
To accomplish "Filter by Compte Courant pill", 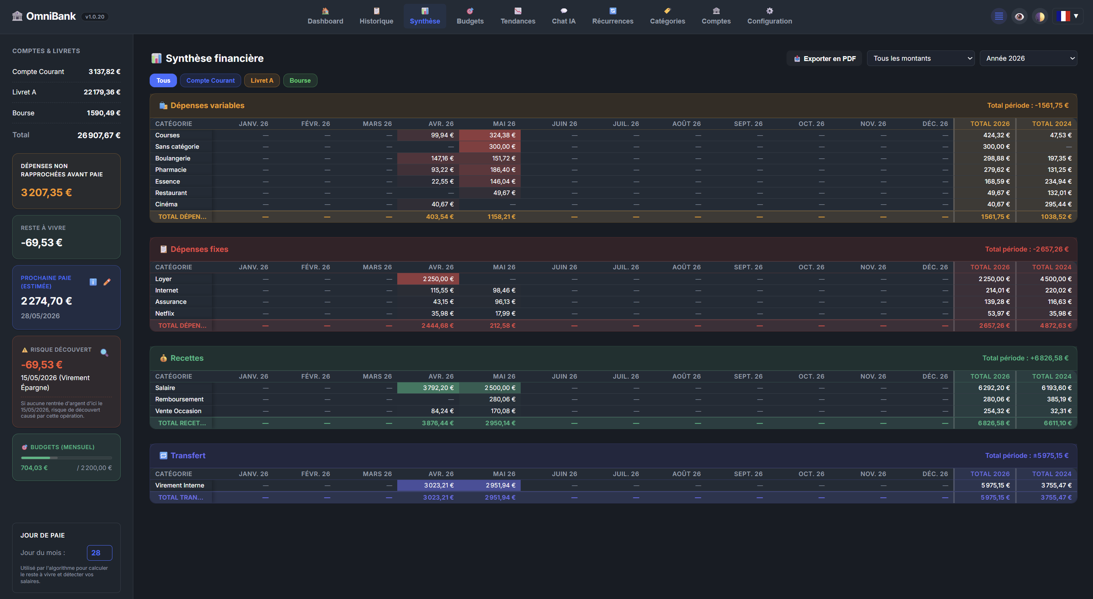I will (x=210, y=80).
